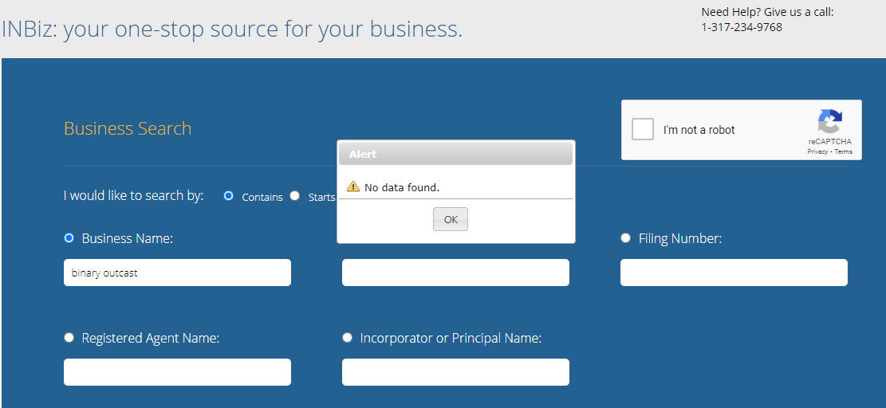This screenshot has width=886, height=408.
Task: Check the I'm not a robot checkbox
Action: [643, 129]
